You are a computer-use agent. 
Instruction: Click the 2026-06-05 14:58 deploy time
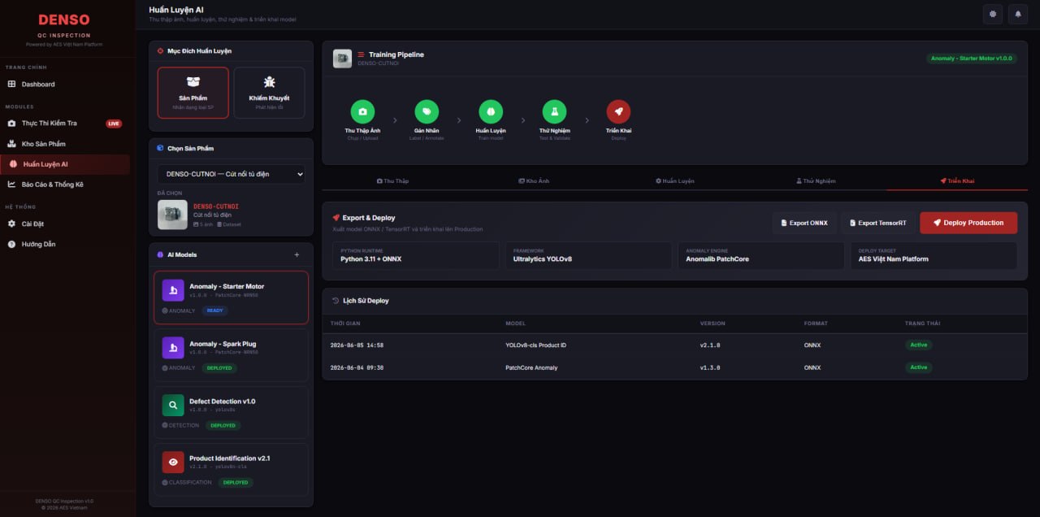[x=357, y=345]
